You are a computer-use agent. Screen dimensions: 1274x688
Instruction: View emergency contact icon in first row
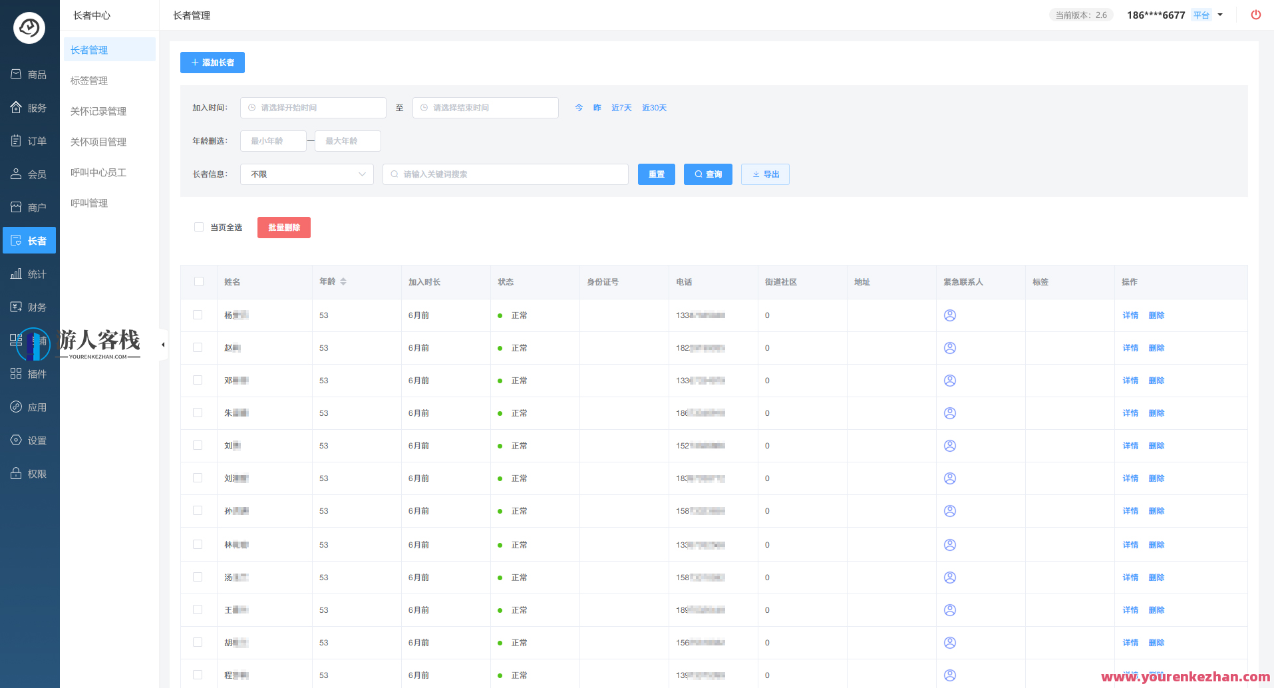(949, 315)
